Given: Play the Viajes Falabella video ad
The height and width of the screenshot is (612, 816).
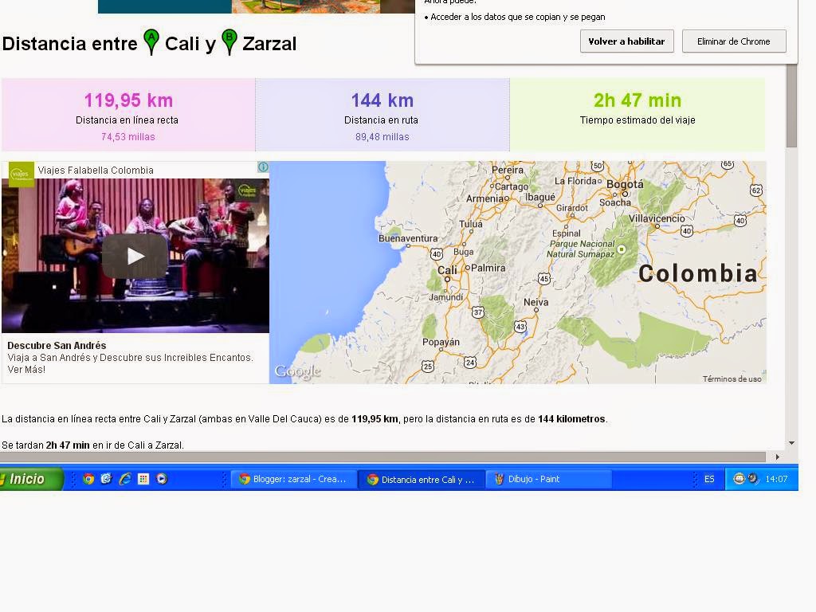Looking at the screenshot, I should (x=135, y=256).
